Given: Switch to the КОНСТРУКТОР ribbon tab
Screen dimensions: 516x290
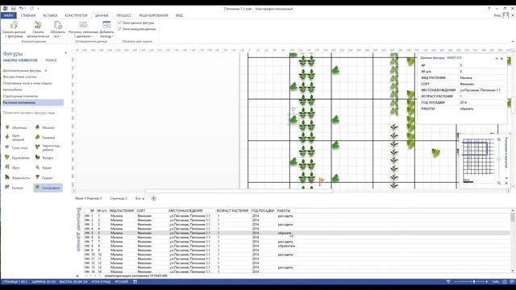Looking at the screenshot, I should (76, 15).
